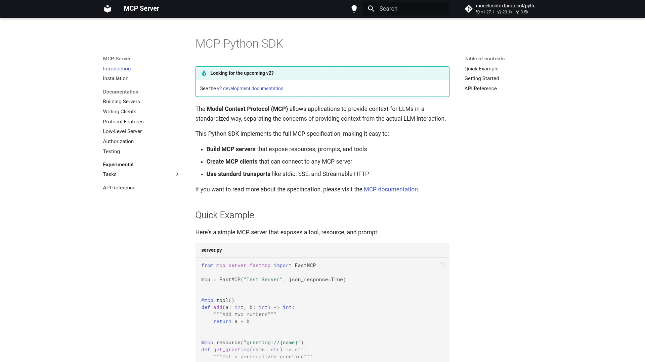Click the flame icon in the v2 notice
645x362 pixels.
click(x=204, y=73)
